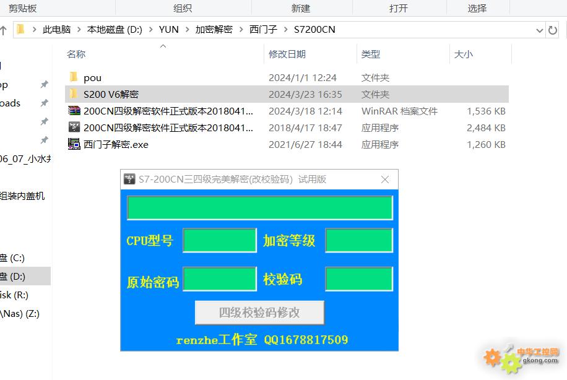Click the date 2024/3/23 16:35
Image resolution: width=567 pixels, height=380 pixels.
pos(305,94)
